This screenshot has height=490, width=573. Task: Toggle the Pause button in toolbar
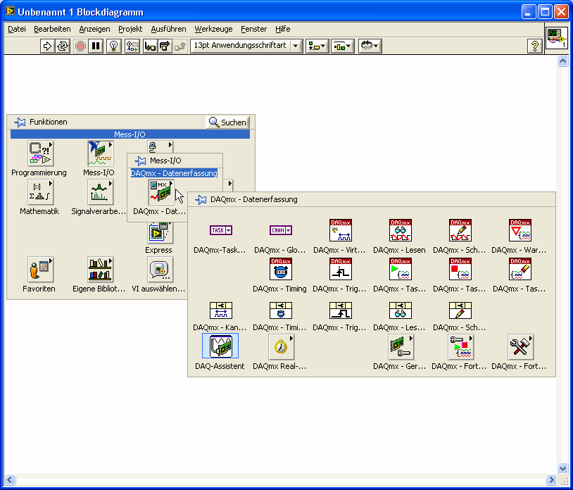coord(96,46)
